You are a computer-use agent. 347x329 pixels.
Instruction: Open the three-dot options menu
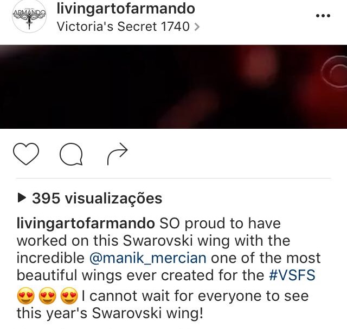[323, 16]
